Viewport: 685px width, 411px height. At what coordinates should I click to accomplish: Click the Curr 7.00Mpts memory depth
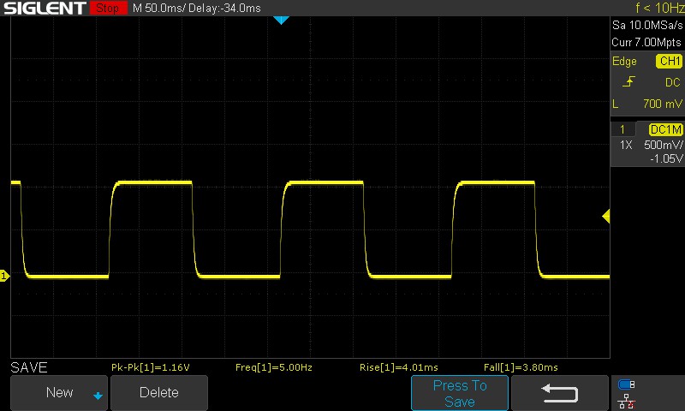(646, 42)
